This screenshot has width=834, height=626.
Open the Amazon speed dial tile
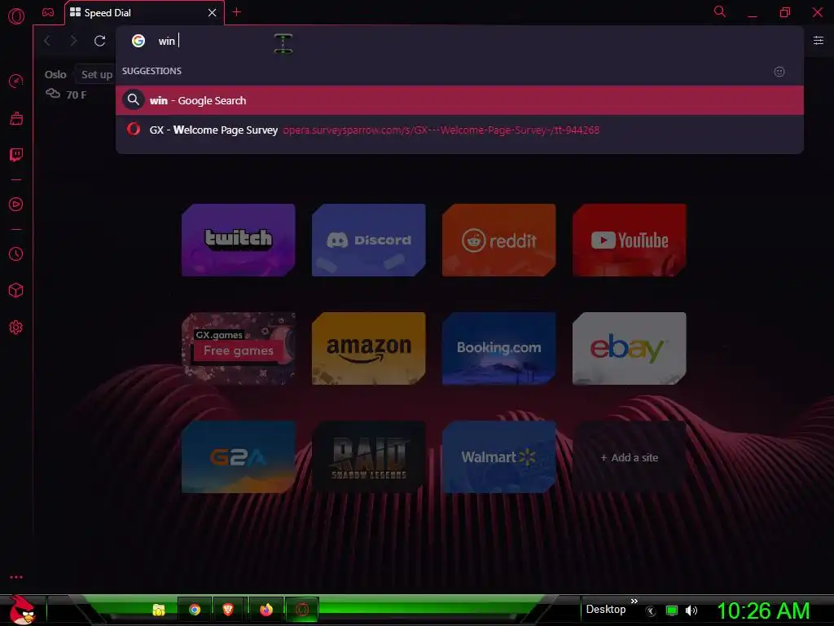coord(369,349)
